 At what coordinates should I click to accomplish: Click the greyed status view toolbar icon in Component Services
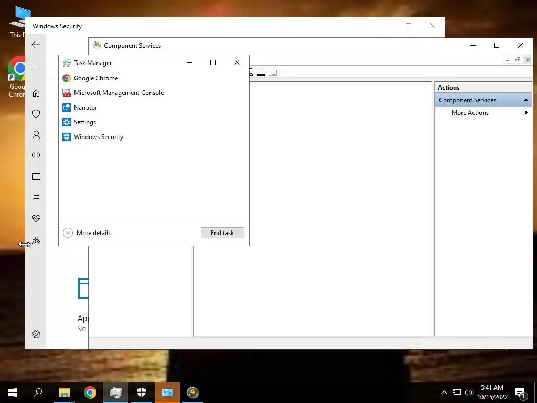(273, 71)
